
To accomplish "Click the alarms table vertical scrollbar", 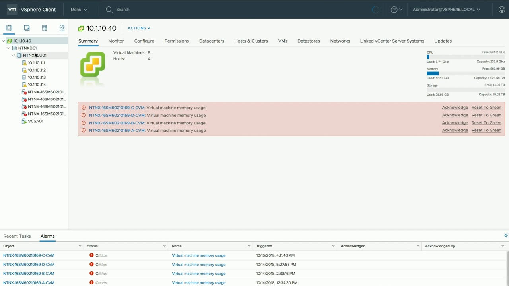I will tap(508, 268).
